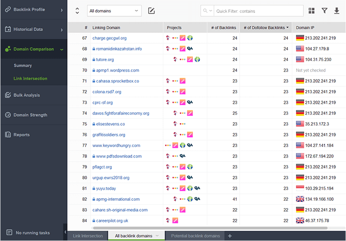
Task: Click the download export icon
Action: coord(337,11)
